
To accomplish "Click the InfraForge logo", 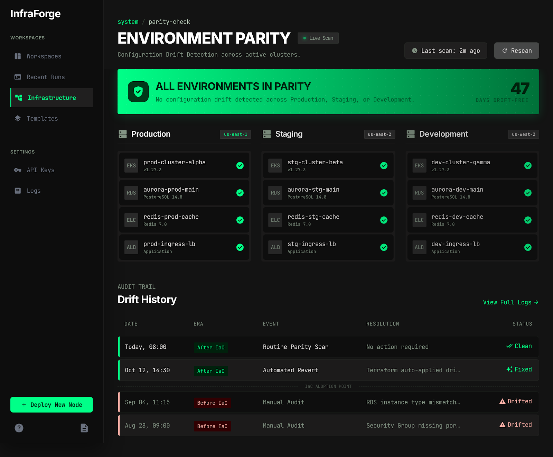I will [x=35, y=14].
